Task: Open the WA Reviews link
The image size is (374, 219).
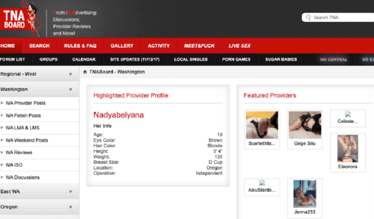Action: [19, 152]
